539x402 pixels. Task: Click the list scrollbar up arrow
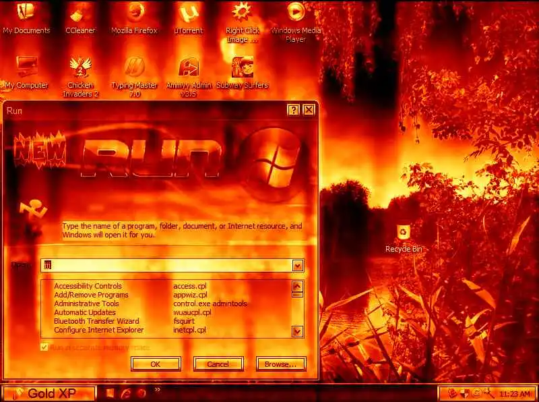click(297, 286)
